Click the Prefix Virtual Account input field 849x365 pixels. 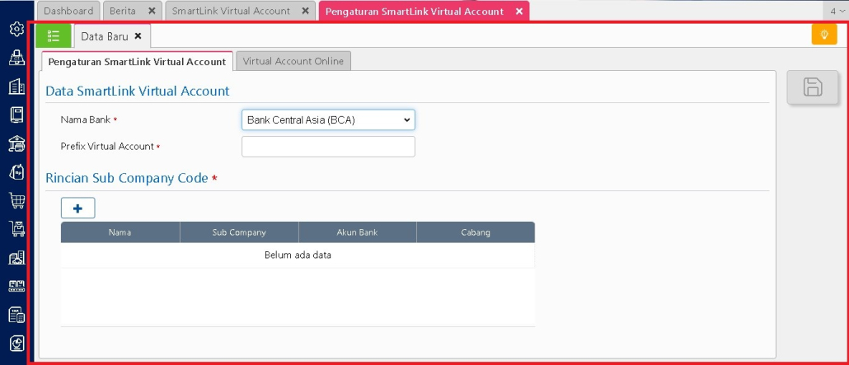328,147
